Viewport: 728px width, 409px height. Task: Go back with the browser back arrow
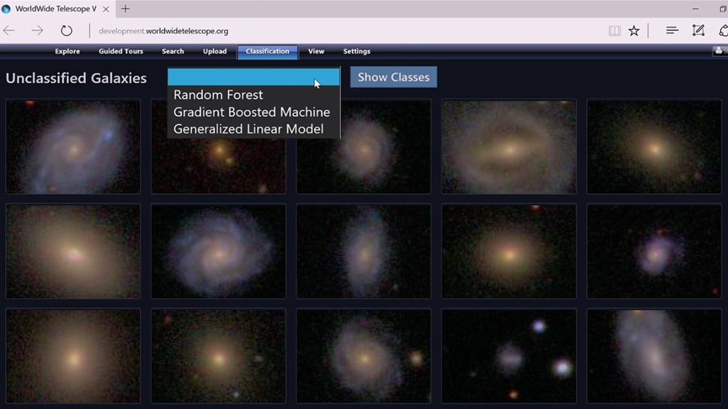pyautogui.click(x=9, y=31)
